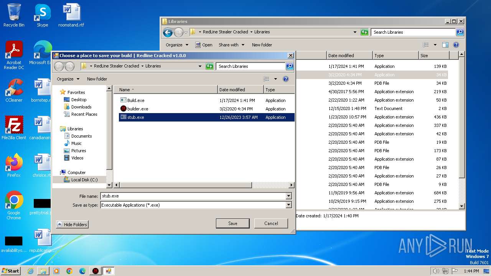
Task: Click New folder in Libraries window
Action: tap(262, 45)
